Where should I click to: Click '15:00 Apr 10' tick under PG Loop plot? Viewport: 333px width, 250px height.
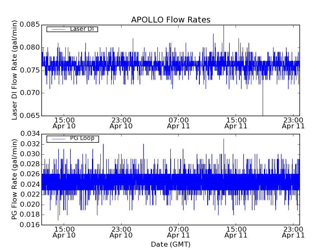(x=64, y=232)
